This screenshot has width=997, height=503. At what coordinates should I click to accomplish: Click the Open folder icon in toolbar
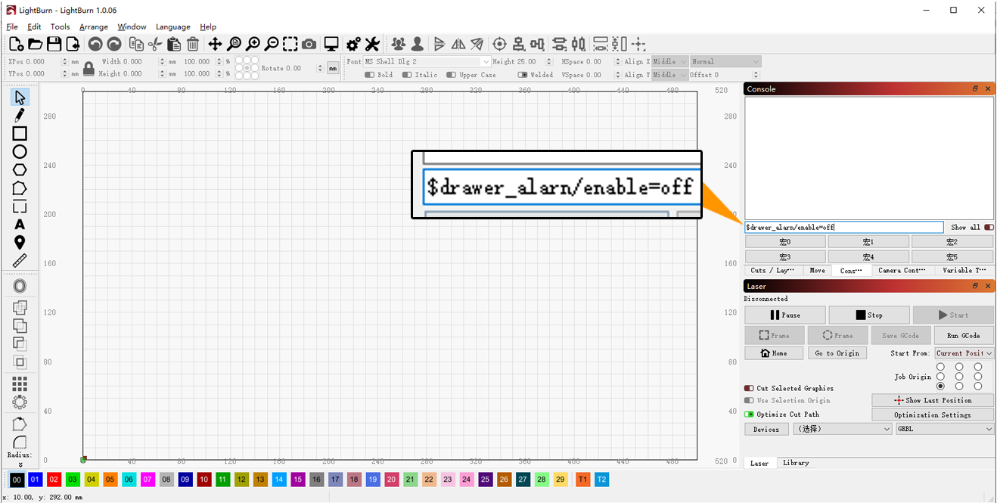35,45
